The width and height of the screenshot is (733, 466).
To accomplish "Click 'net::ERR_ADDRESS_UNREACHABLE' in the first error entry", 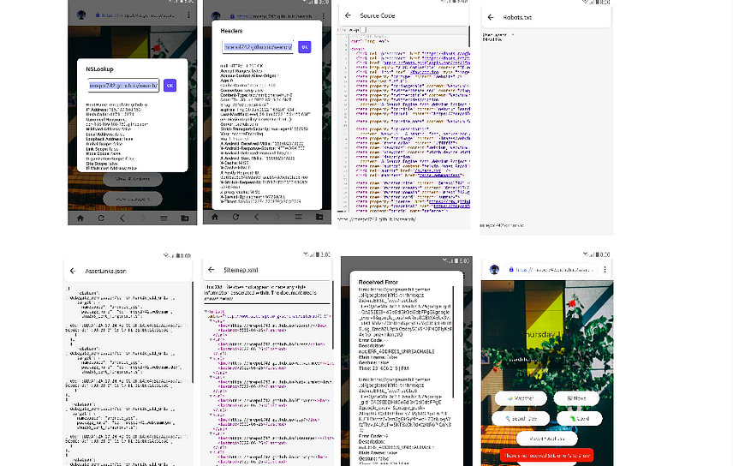I will pos(396,351).
